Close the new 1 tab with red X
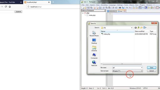Screen dimensions: 160x90 point(125,11)
